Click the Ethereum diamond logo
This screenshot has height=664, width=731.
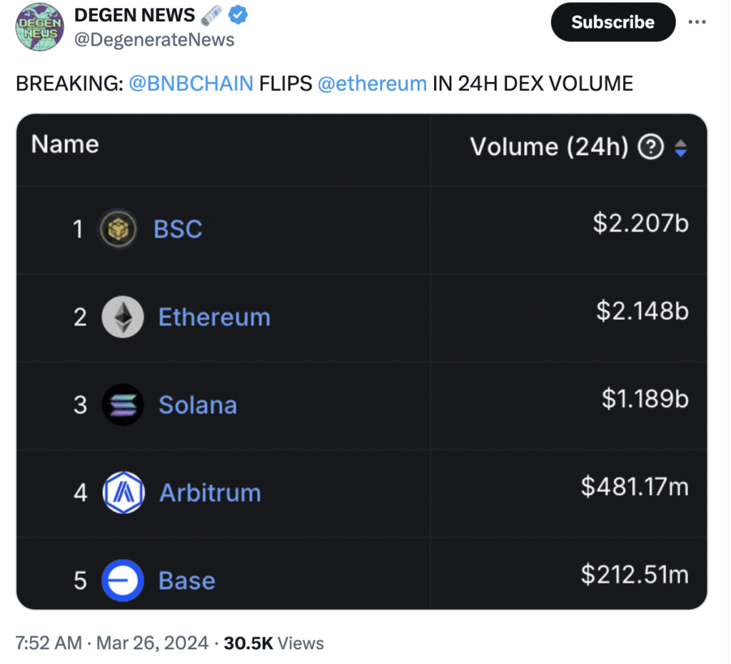[123, 317]
